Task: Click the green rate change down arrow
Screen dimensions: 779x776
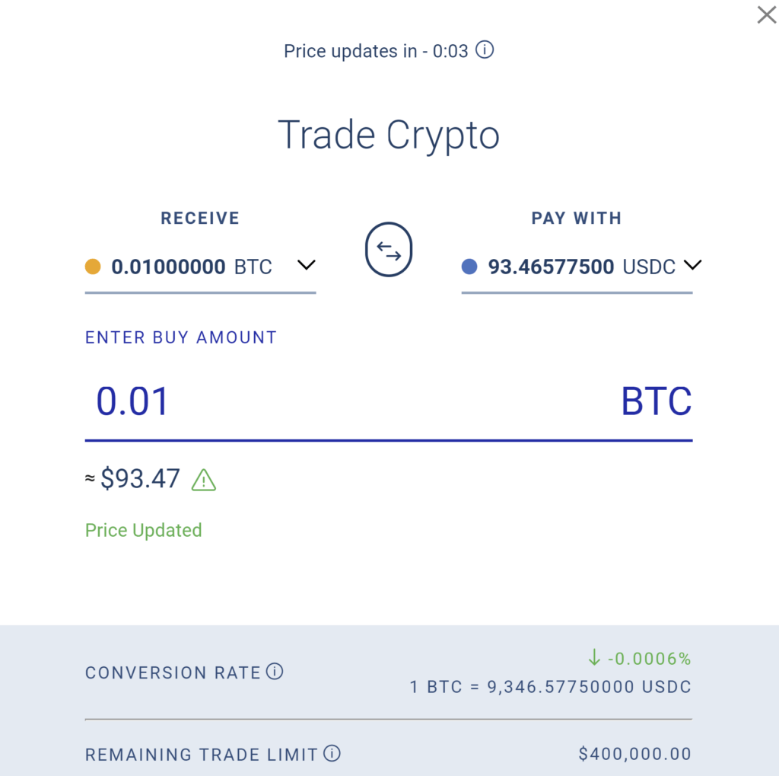Action: [x=594, y=658]
